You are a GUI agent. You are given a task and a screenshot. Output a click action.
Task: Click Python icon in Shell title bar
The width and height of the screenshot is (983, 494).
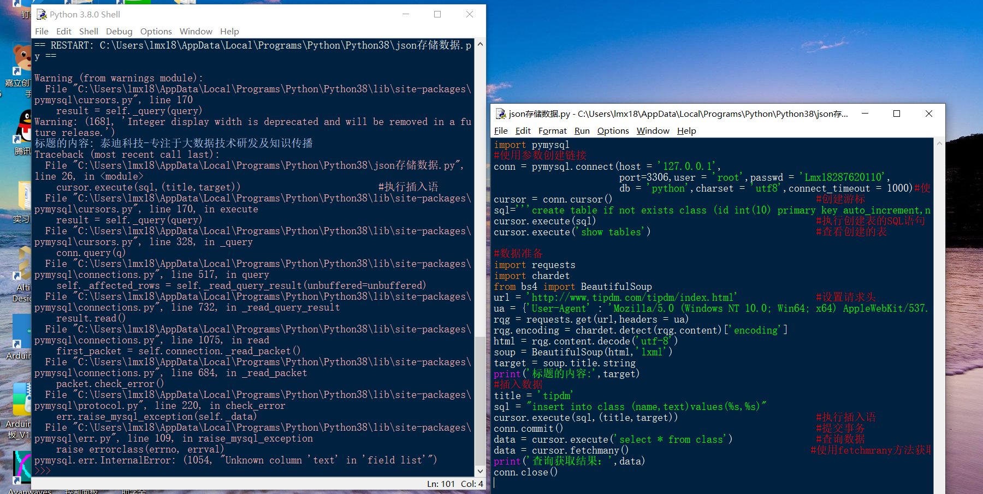tap(42, 14)
